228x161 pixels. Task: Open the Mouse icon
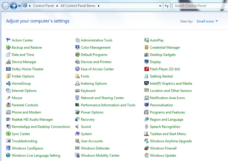click(8, 98)
